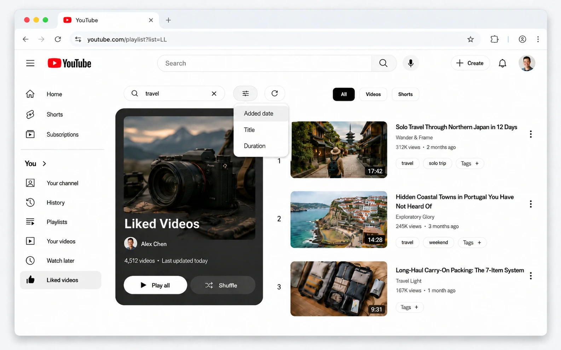Visit the Travel Light channel

[409, 281]
